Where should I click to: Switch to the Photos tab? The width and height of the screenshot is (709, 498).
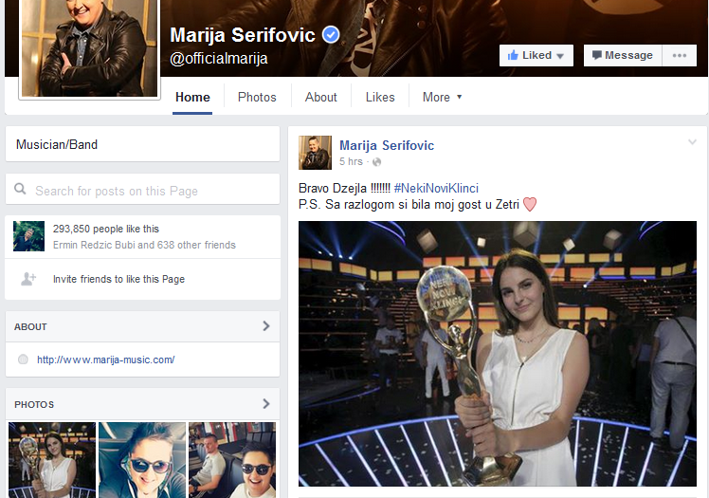pyautogui.click(x=257, y=97)
